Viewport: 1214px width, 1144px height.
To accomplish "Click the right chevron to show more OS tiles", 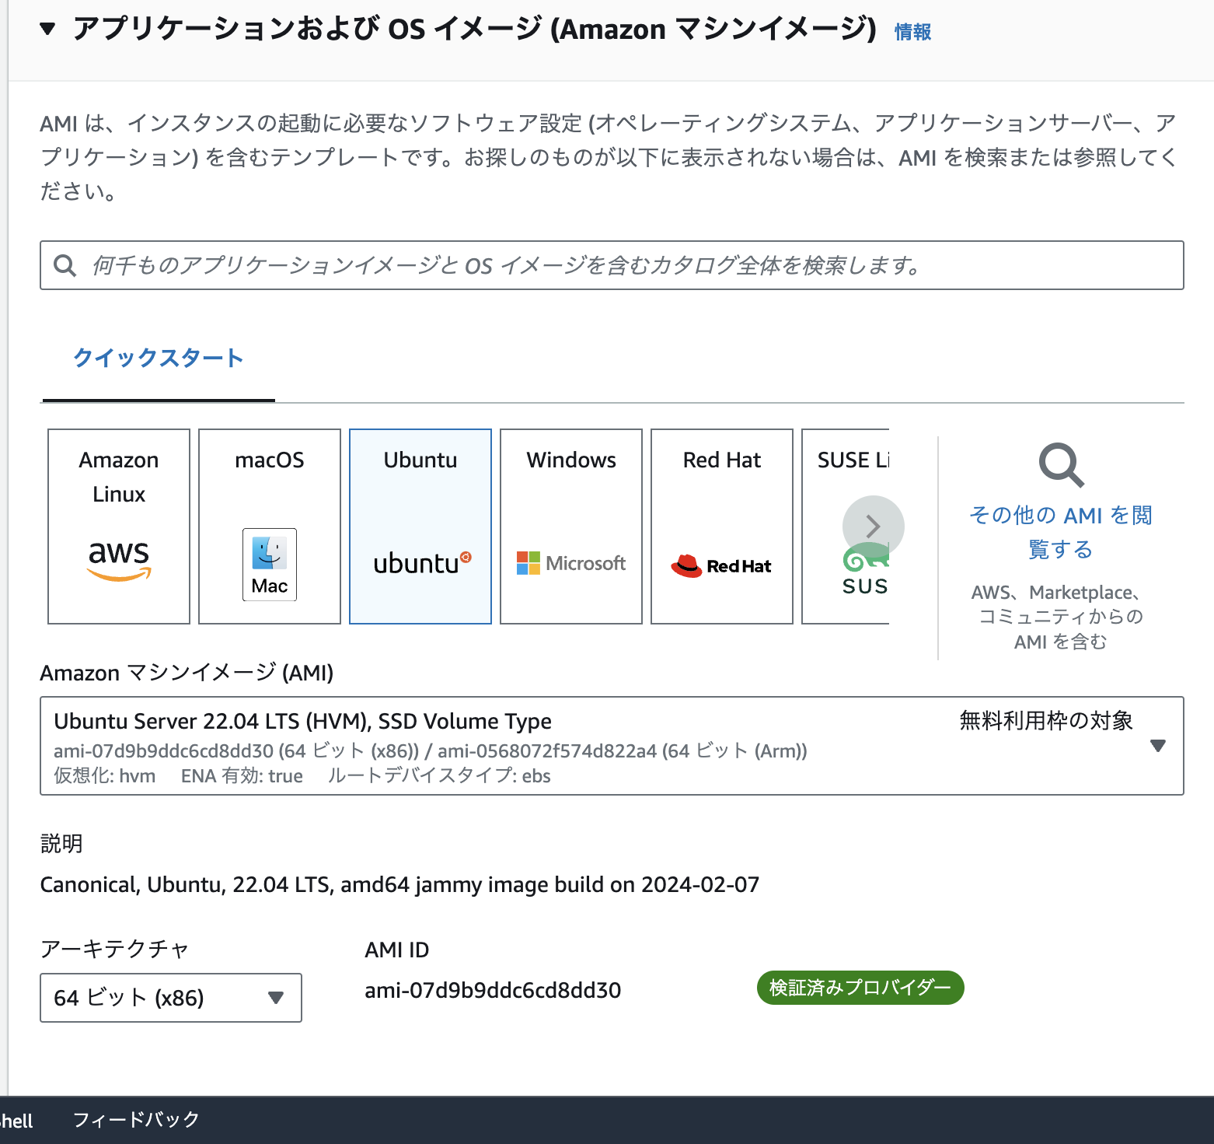I will pos(873,527).
